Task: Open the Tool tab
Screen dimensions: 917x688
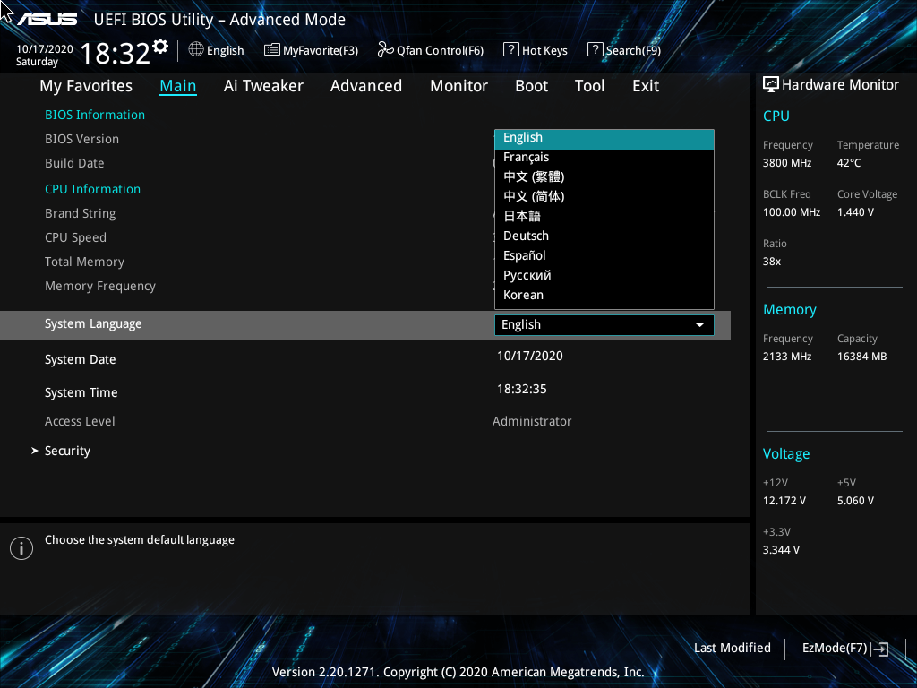Action: 589,86
